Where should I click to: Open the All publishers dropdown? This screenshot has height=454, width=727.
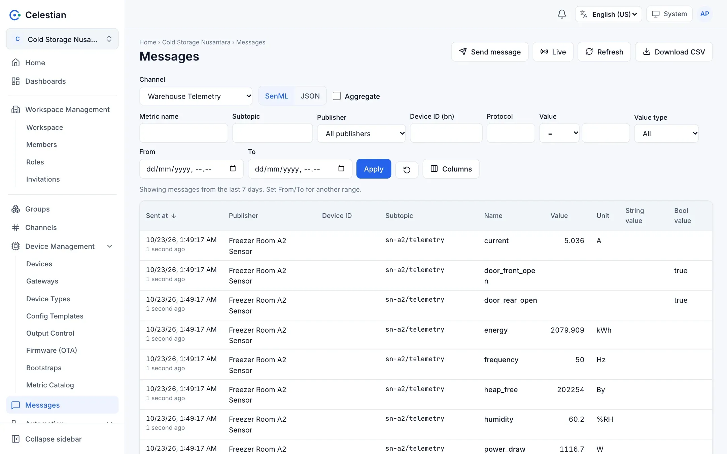pos(361,134)
